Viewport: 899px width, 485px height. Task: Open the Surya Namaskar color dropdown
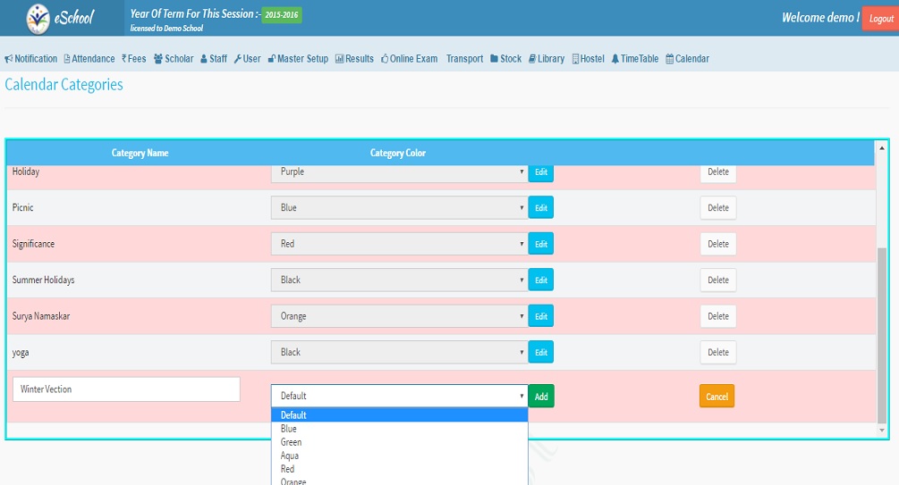399,316
